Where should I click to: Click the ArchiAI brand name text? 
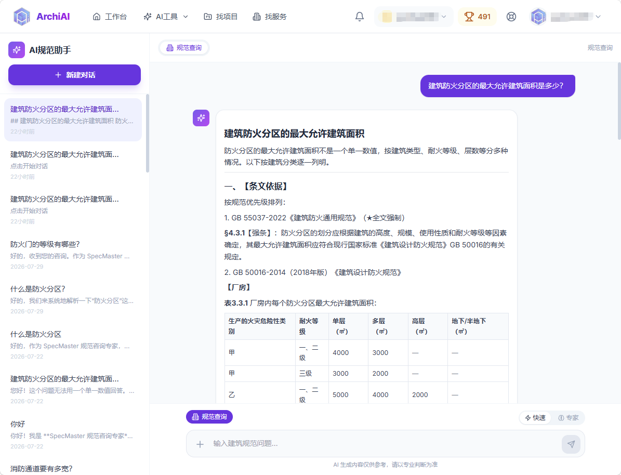click(x=53, y=17)
